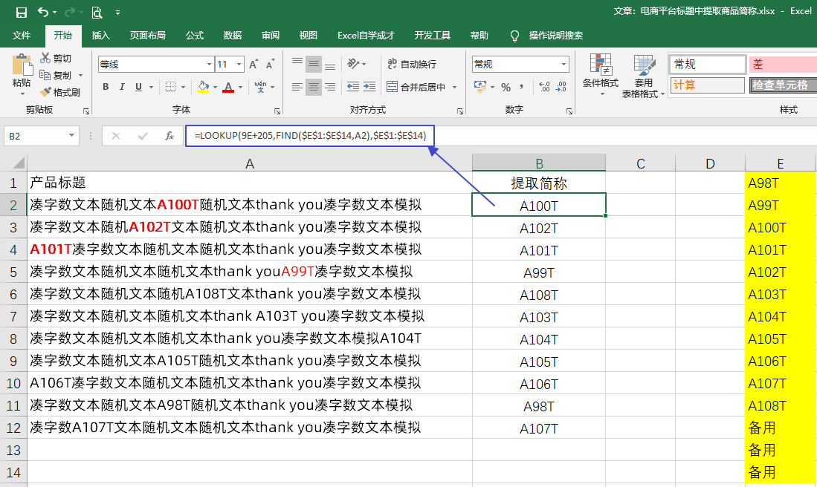The image size is (817, 487).
Task: Apply the 计算 cell style
Action: tap(708, 85)
